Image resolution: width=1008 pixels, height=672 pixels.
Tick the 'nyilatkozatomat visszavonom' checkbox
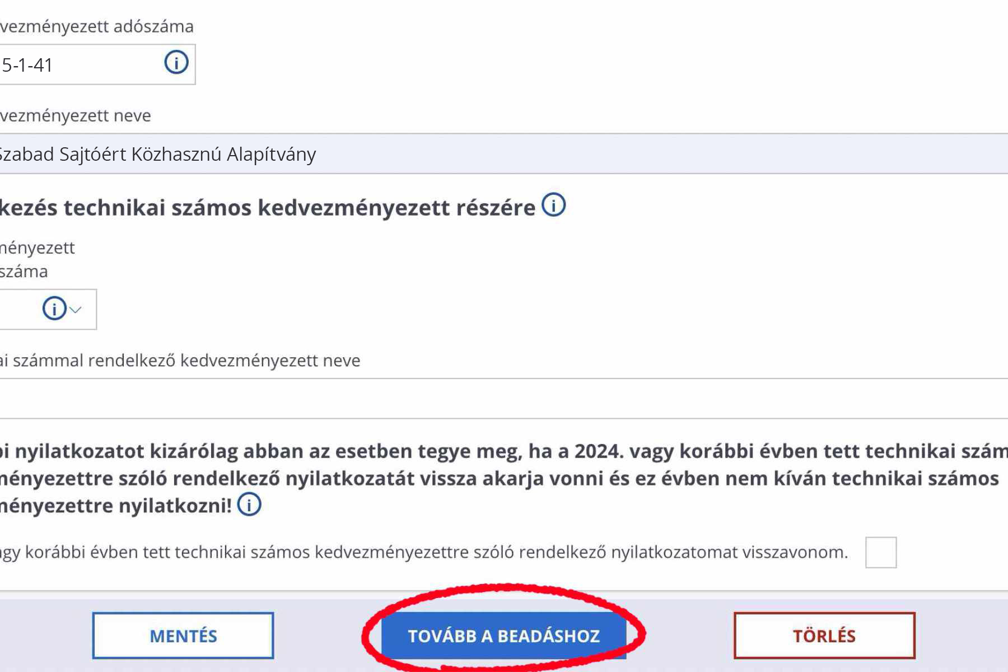881,552
